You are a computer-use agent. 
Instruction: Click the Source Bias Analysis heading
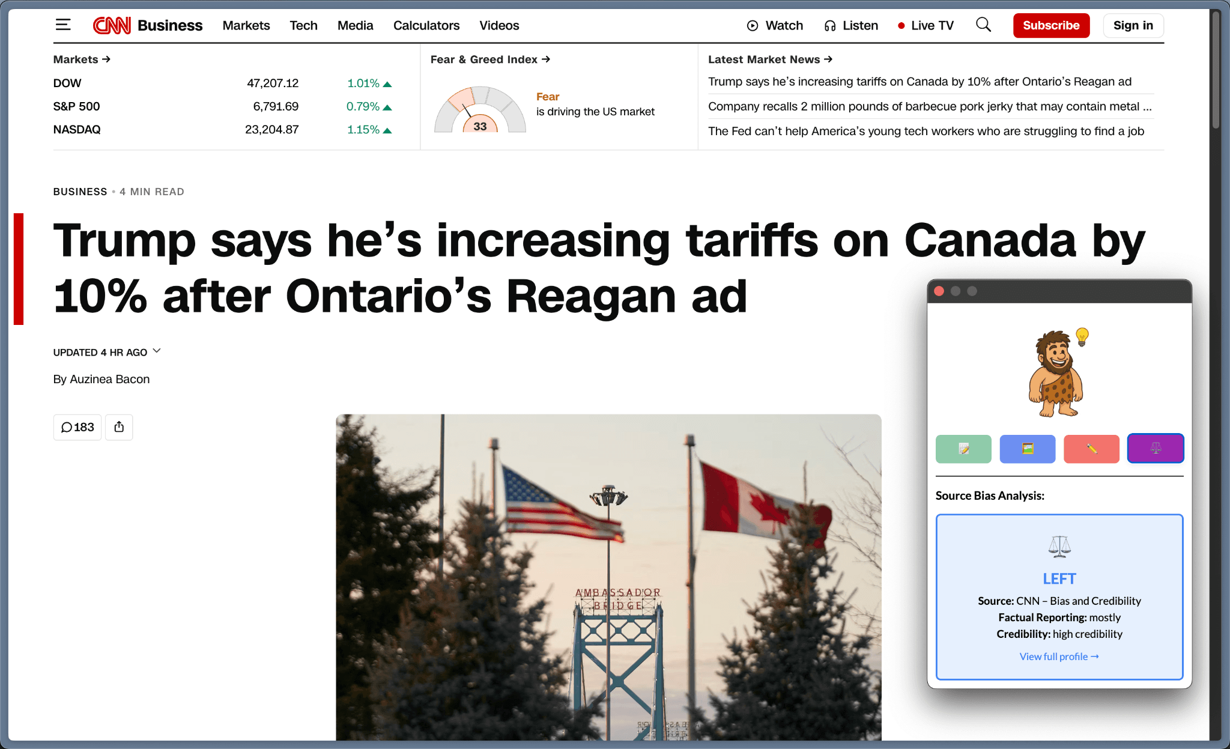[990, 496]
